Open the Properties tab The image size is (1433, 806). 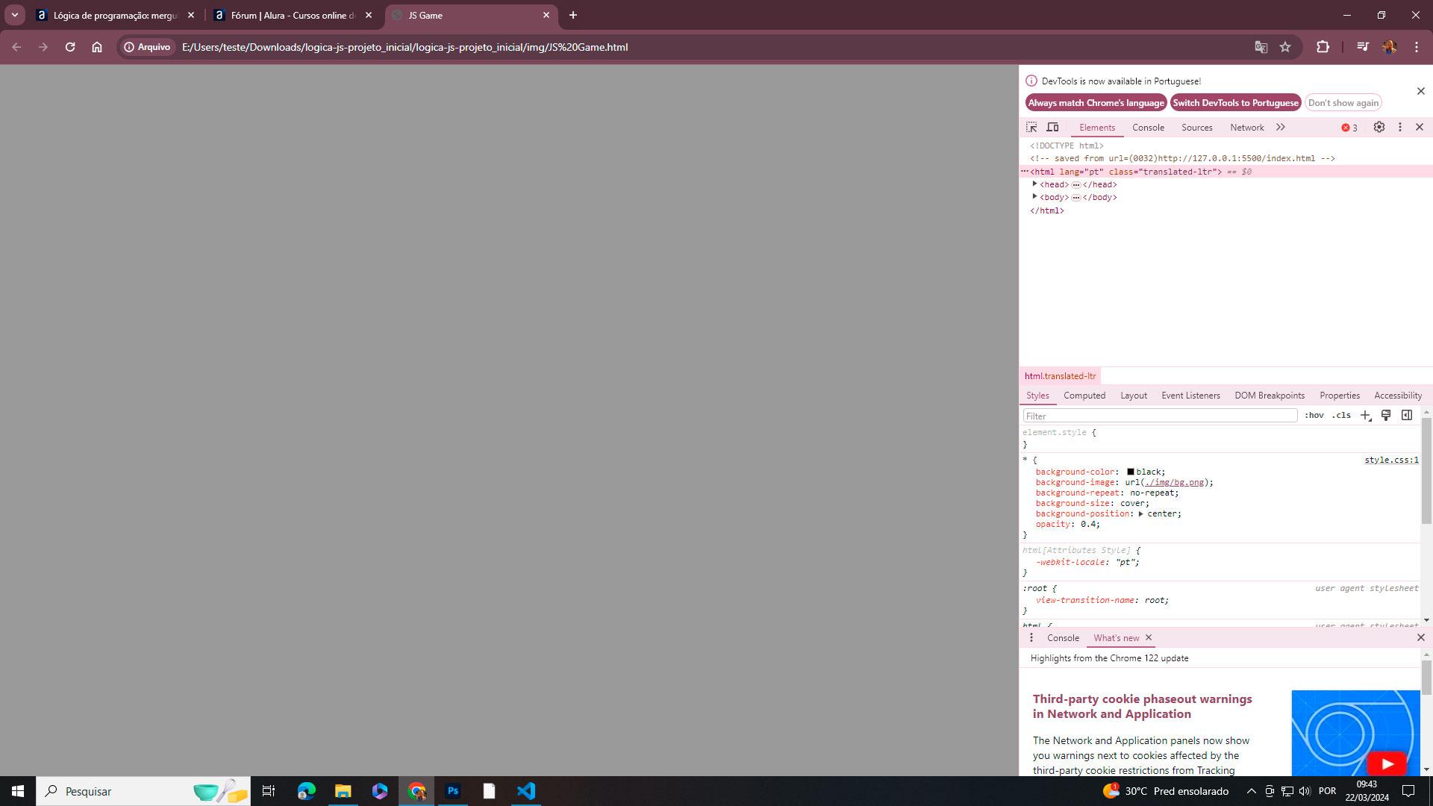pyautogui.click(x=1339, y=396)
